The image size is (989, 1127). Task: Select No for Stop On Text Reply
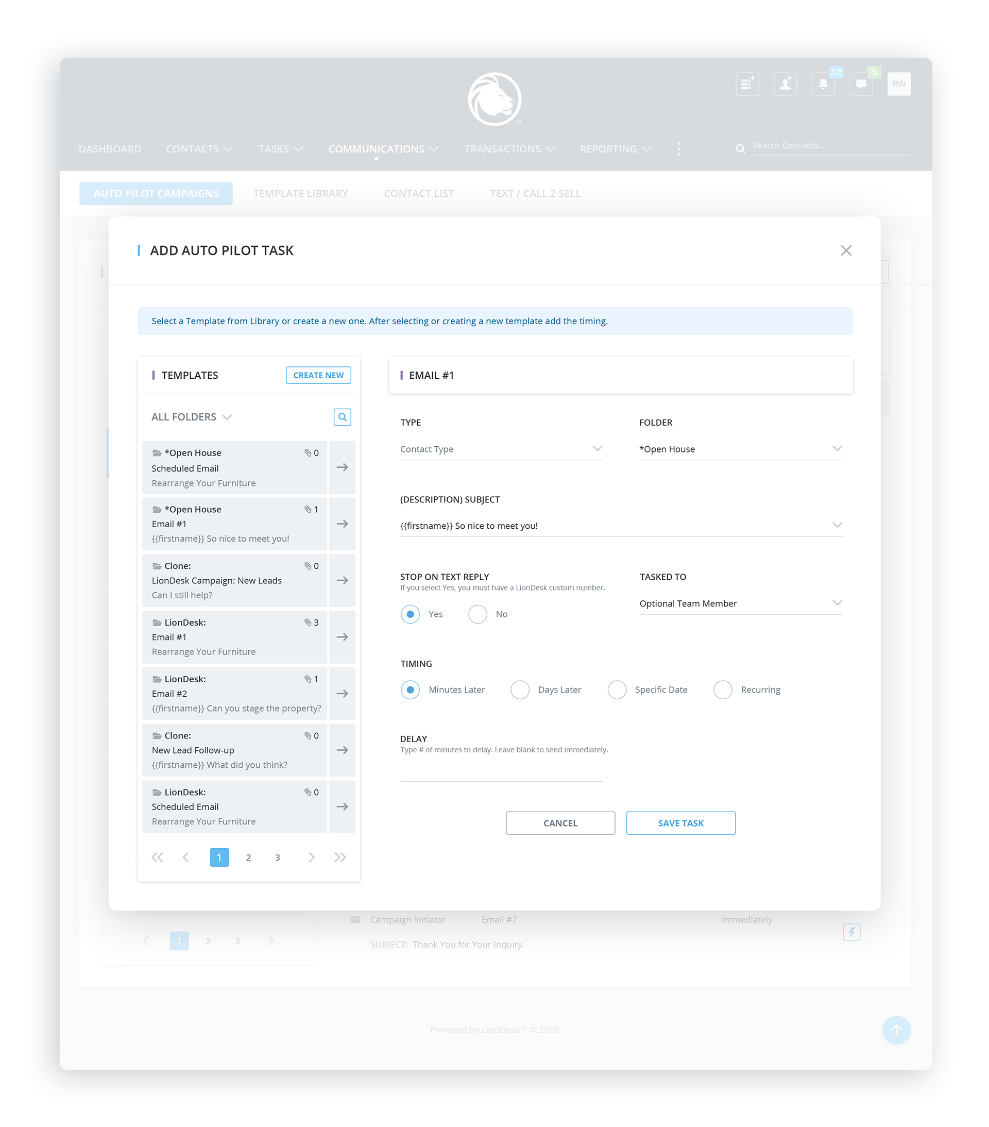(478, 614)
